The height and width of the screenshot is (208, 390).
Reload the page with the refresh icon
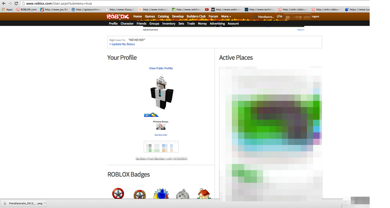point(16,3)
